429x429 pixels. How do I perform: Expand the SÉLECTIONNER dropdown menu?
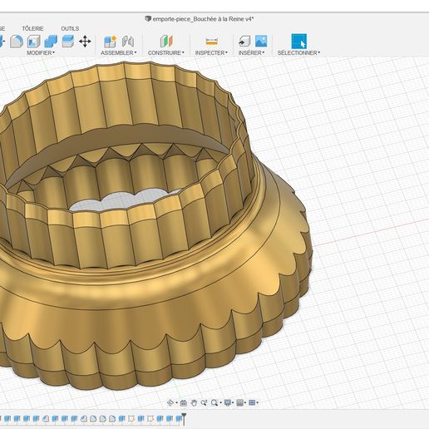click(x=298, y=52)
